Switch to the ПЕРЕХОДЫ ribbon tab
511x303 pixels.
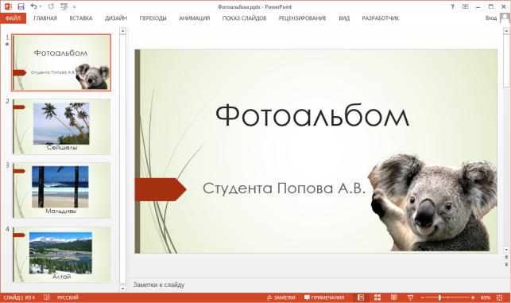[153, 18]
